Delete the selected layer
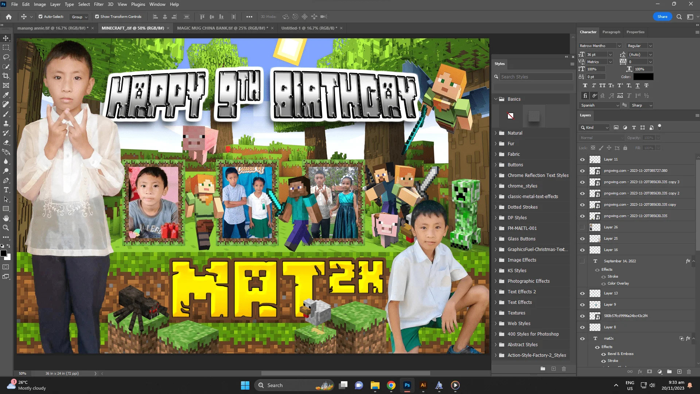 pos(689,371)
